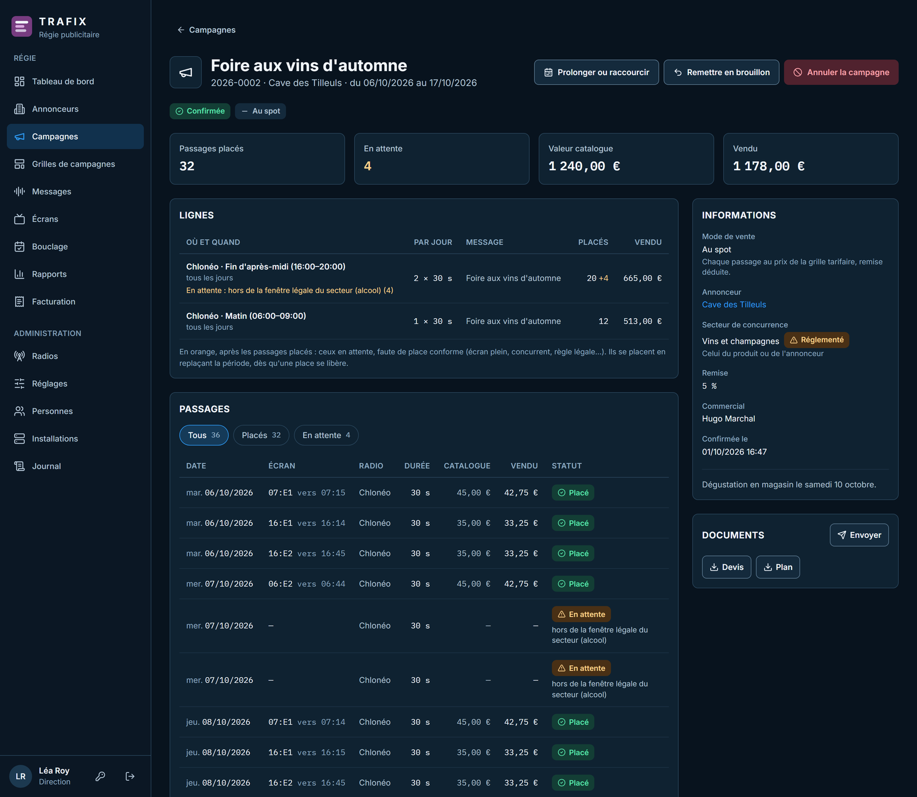Click the key icon beside Léa Roy

[100, 776]
